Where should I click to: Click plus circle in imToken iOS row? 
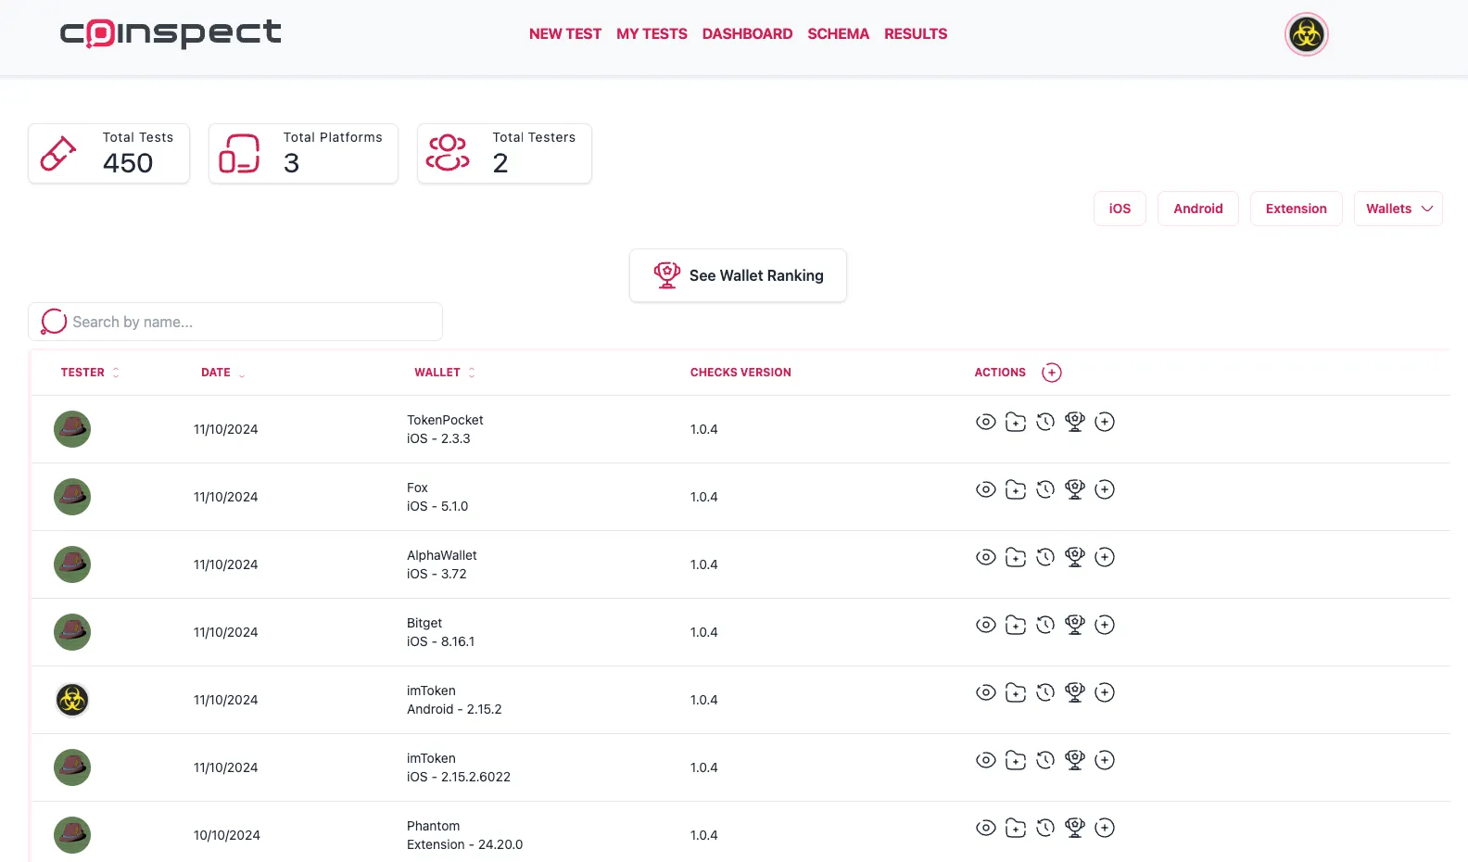point(1105,760)
